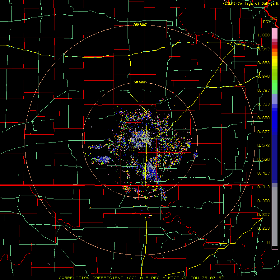280x280 pixels.
Task: Click the 100 NMI range ring label
Action: click(x=140, y=25)
